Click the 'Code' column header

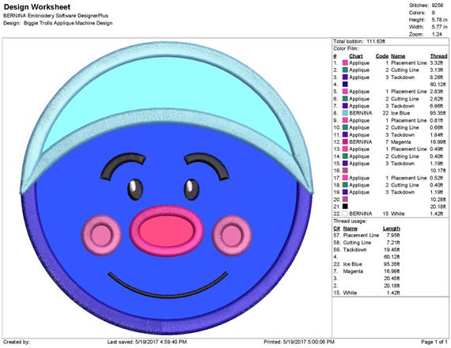[x=382, y=56]
